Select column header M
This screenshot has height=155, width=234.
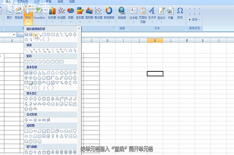pyautogui.click(x=187, y=40)
